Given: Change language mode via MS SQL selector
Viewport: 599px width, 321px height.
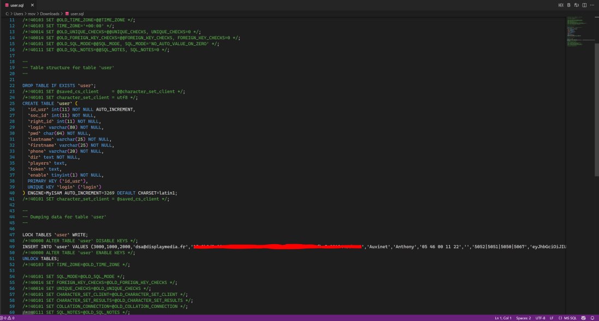Looking at the screenshot, I should click(568, 318).
